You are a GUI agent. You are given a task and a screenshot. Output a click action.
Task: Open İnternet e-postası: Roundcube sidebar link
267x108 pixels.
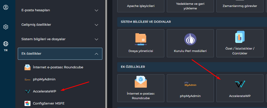point(58,67)
